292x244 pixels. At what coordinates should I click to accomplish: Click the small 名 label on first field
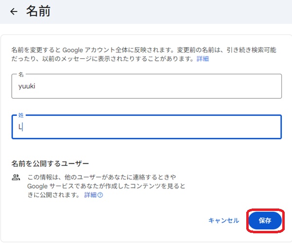click(20, 74)
